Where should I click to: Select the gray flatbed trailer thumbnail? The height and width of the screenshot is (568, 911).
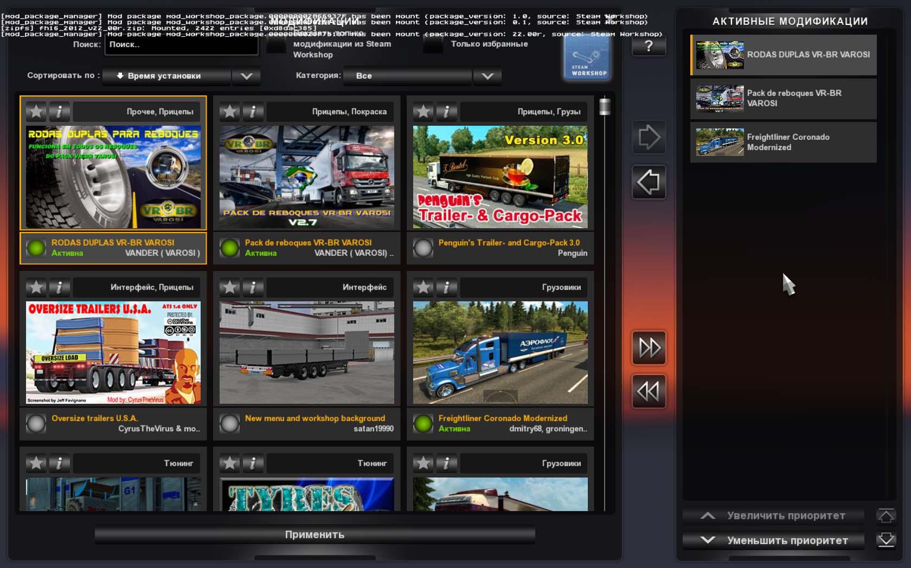[x=307, y=353]
